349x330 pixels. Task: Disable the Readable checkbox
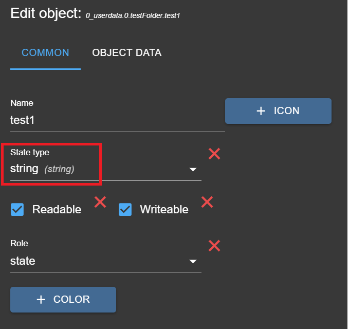17,209
